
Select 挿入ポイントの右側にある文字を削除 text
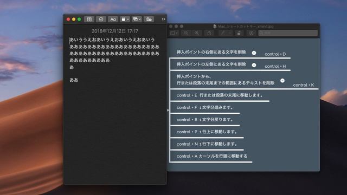click(211, 52)
